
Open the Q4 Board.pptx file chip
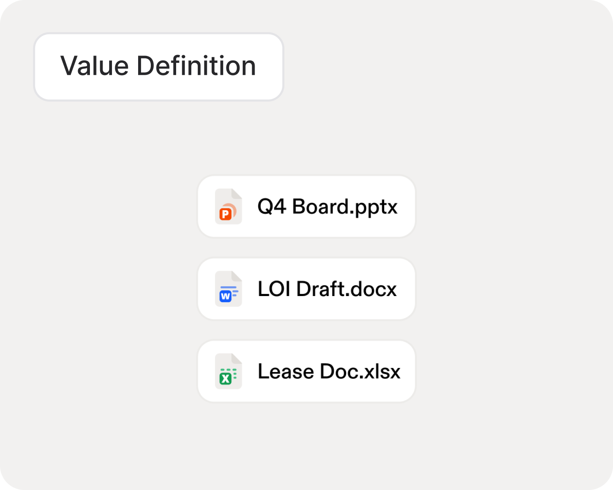(x=306, y=206)
